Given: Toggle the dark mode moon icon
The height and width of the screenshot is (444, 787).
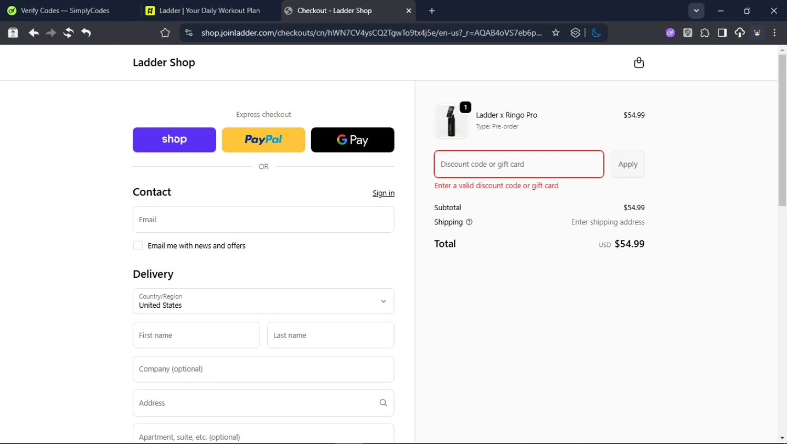Looking at the screenshot, I should pyautogui.click(x=596, y=33).
